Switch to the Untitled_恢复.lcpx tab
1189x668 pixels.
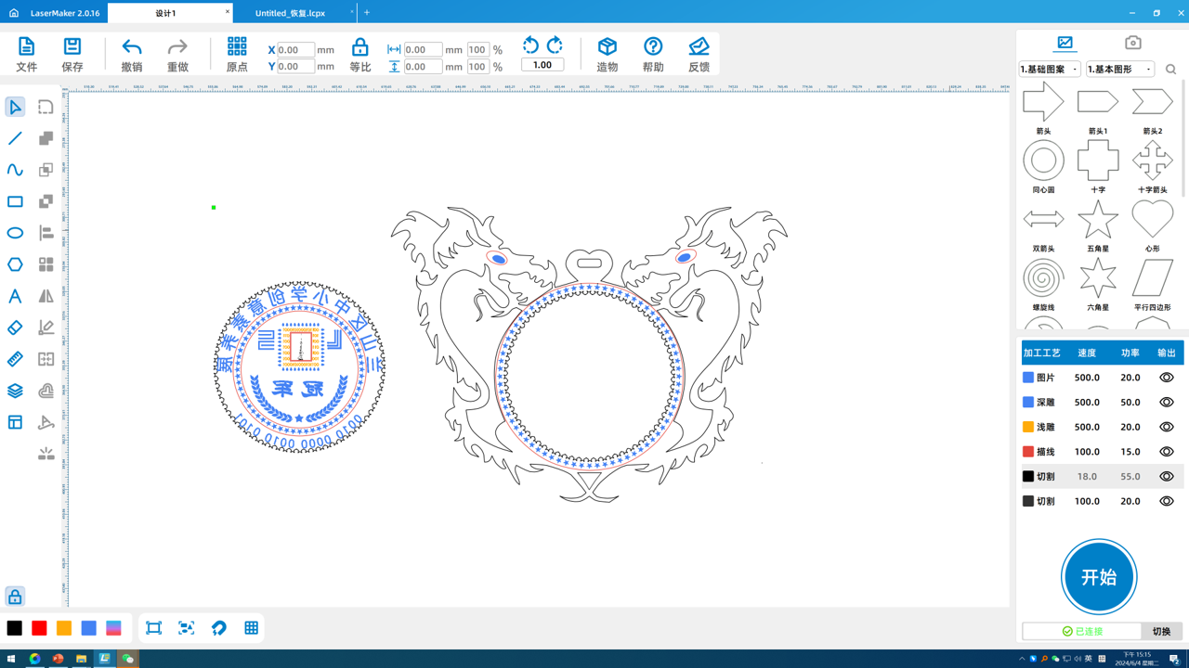pos(291,13)
